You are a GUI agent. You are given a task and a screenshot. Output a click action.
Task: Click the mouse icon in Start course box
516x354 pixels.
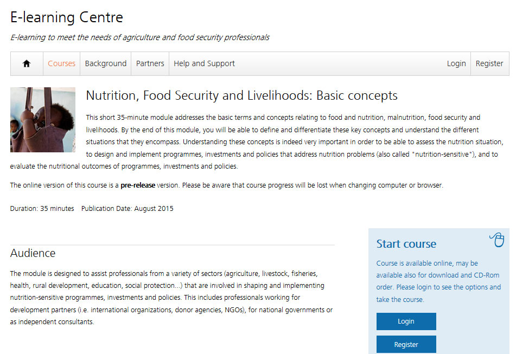[496, 240]
